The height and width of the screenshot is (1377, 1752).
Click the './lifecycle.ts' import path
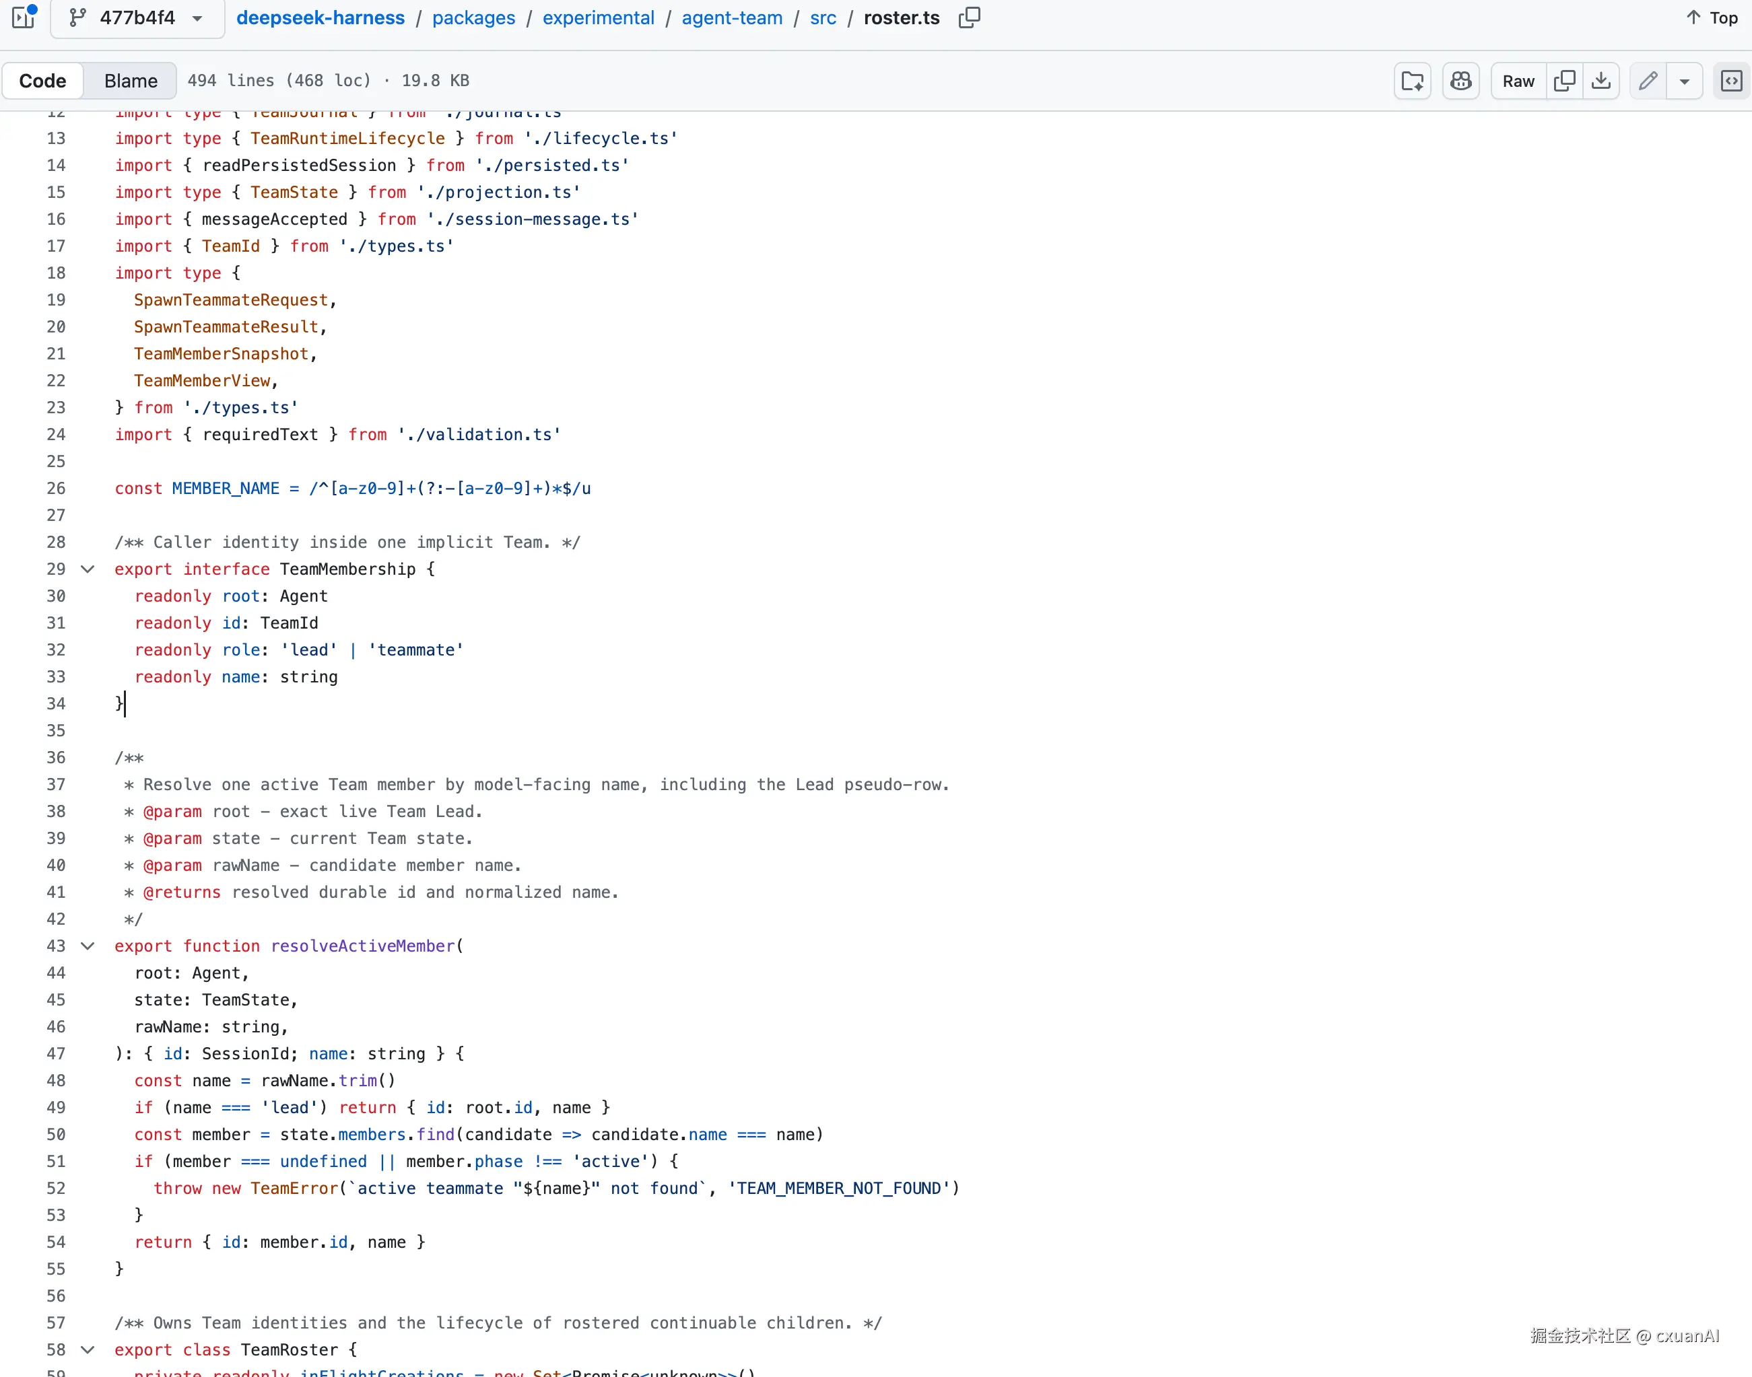point(601,139)
